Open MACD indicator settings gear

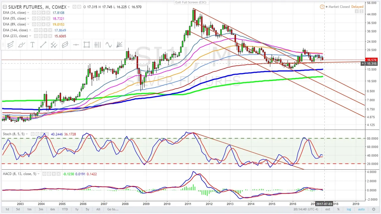tap(49, 174)
